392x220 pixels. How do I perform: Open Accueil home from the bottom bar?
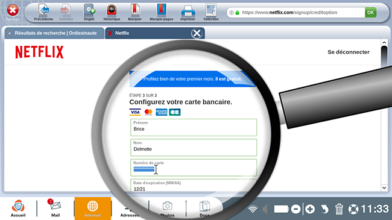click(18, 209)
